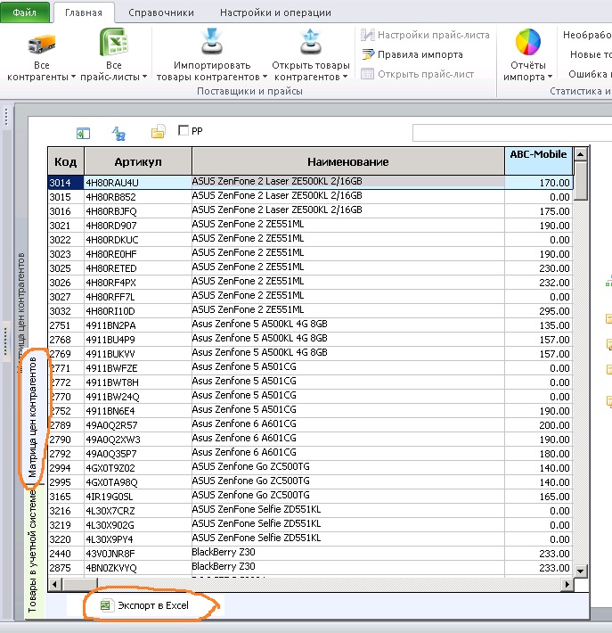Image resolution: width=612 pixels, height=633 pixels.
Task: Open the Файл menu tab
Action: [25, 12]
